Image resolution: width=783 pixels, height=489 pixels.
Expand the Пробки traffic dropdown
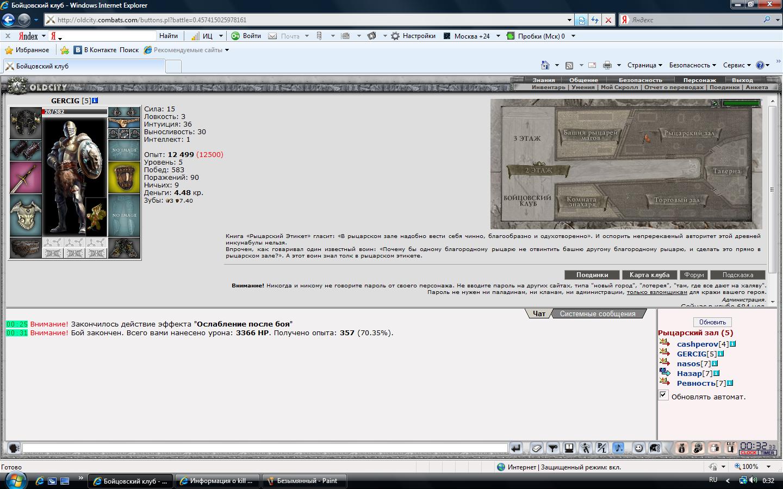point(573,36)
